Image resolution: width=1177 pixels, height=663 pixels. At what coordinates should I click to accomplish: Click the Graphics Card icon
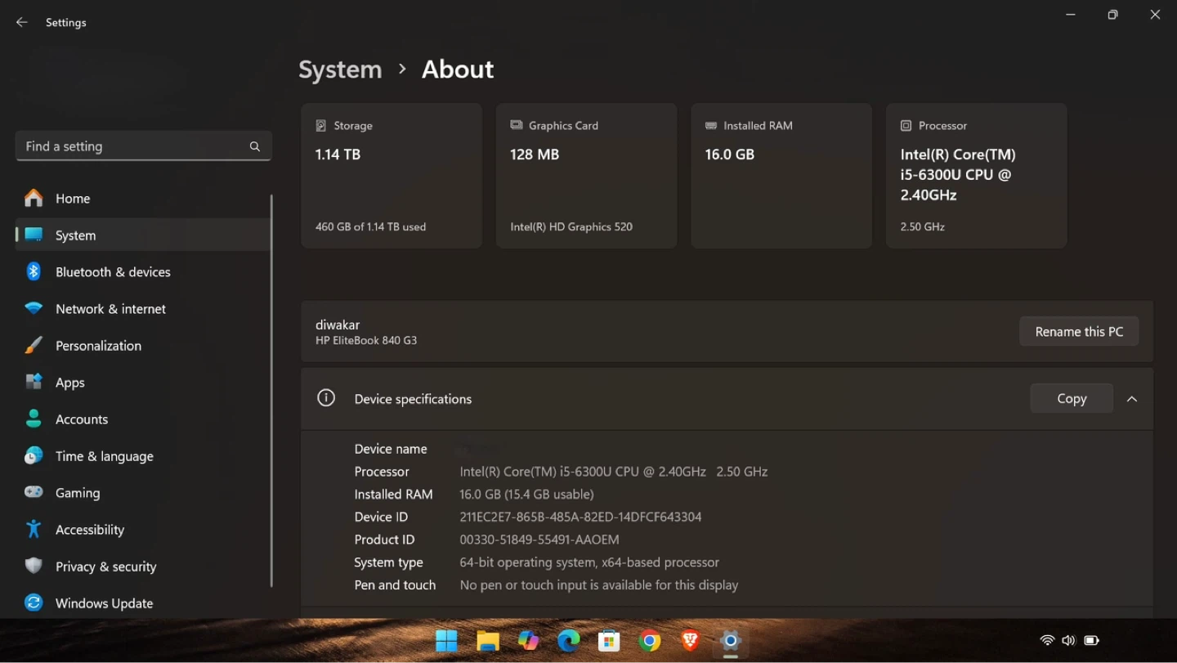[517, 125]
